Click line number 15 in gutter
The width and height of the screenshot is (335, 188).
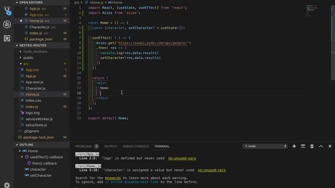click(x=79, y=78)
